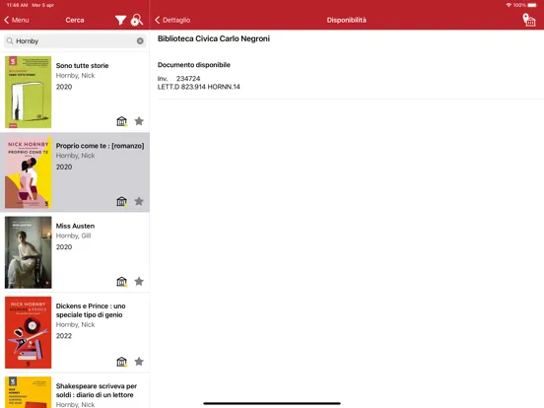Screen dimensions: 544x408
Task: Select Miss Austen title
Action: [x=75, y=226]
